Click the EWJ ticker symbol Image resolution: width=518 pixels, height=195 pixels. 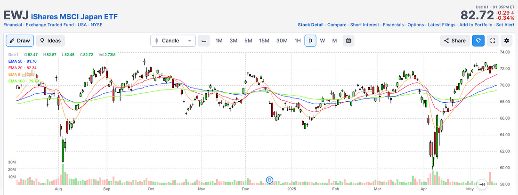16,16
